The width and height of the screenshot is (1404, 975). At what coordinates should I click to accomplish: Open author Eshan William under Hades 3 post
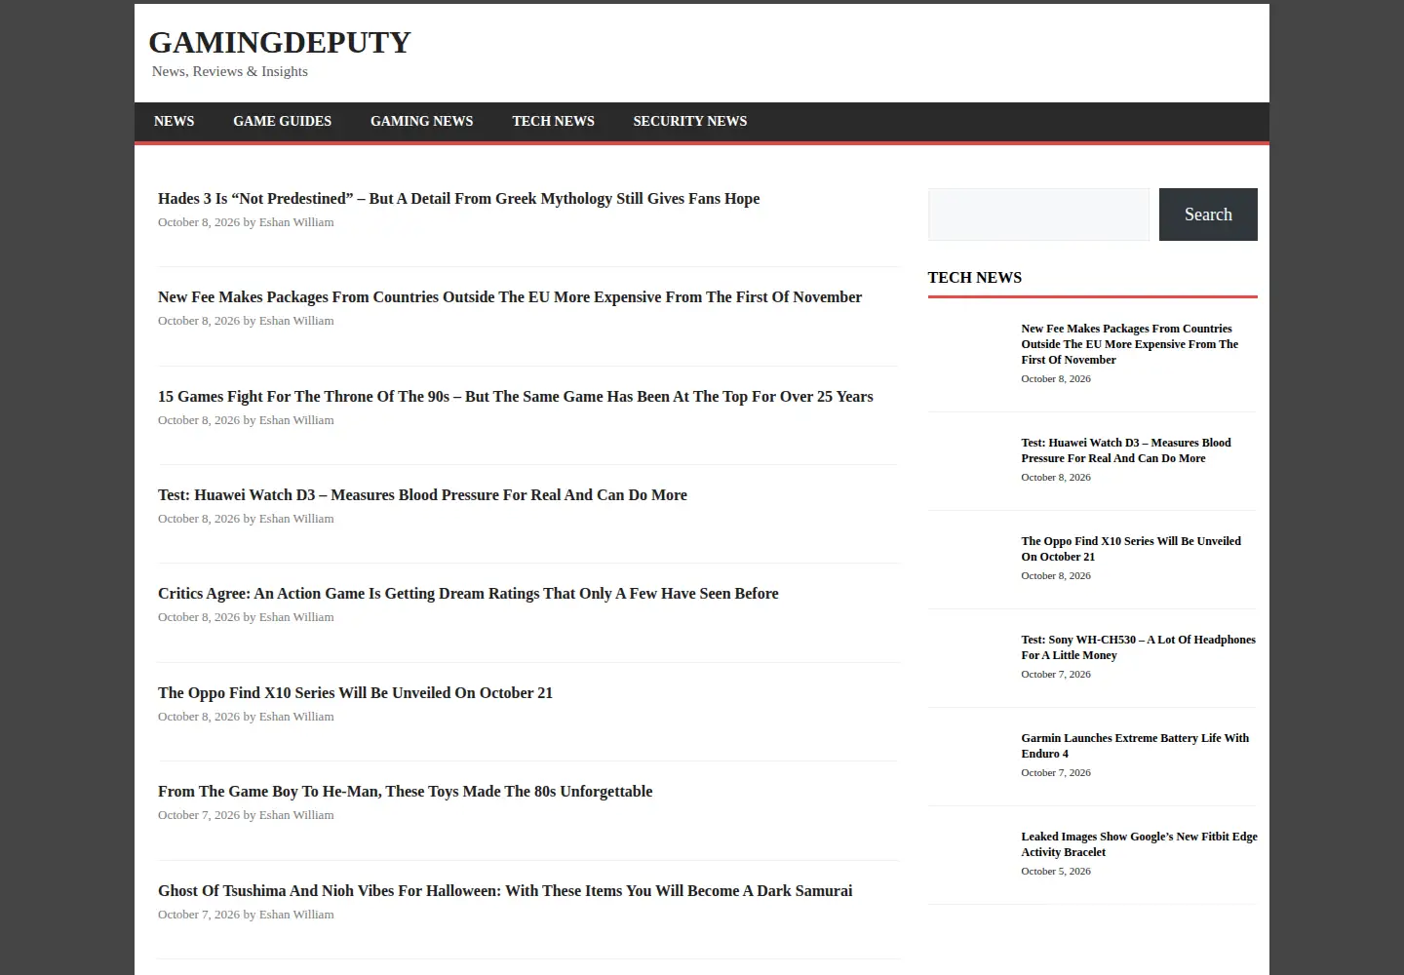pos(296,222)
